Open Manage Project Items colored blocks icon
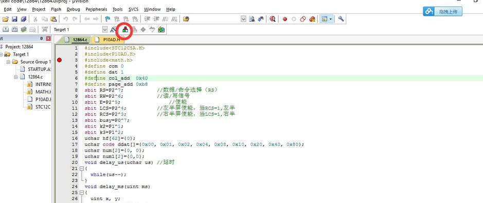The image size is (483, 203). (x=126, y=29)
